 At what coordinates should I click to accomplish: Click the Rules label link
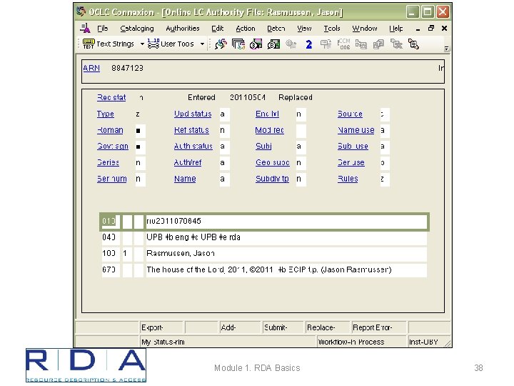pyautogui.click(x=348, y=179)
